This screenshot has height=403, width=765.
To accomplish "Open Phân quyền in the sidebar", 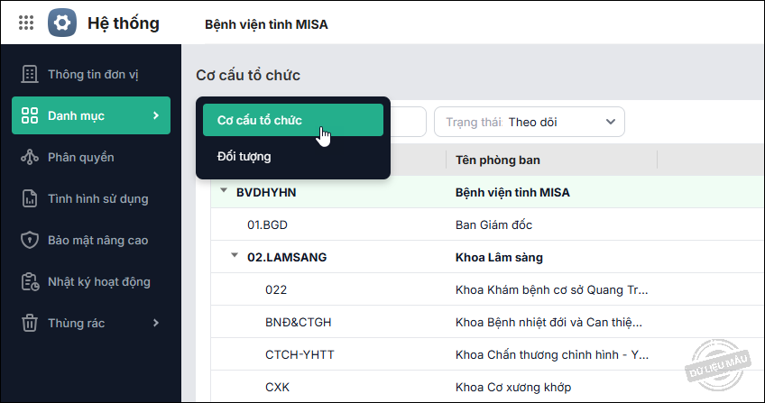I will click(x=81, y=158).
